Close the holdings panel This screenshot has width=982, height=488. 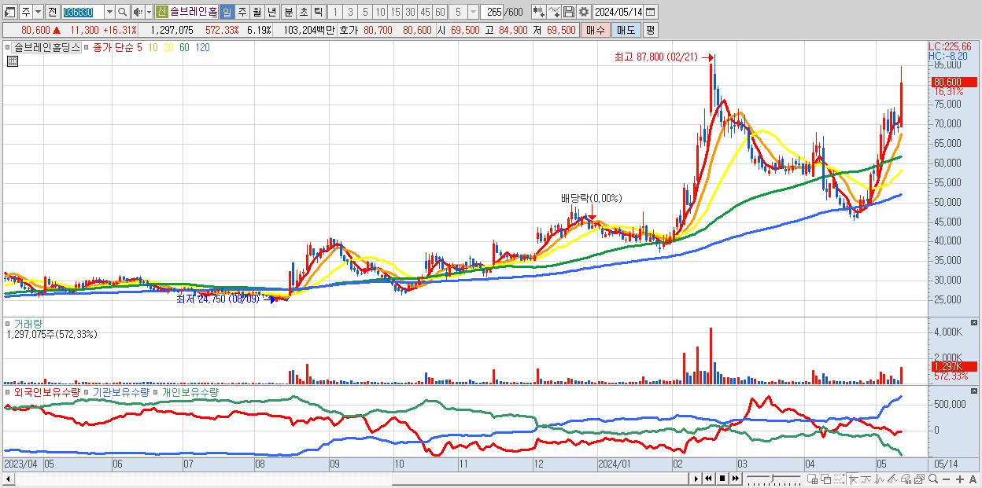pos(976,391)
